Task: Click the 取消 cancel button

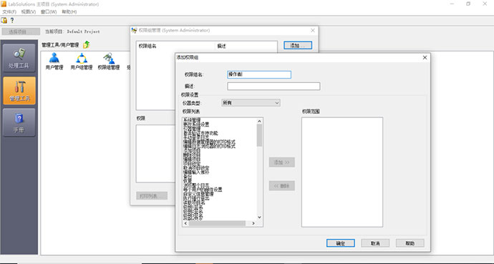Action: [x=375, y=243]
